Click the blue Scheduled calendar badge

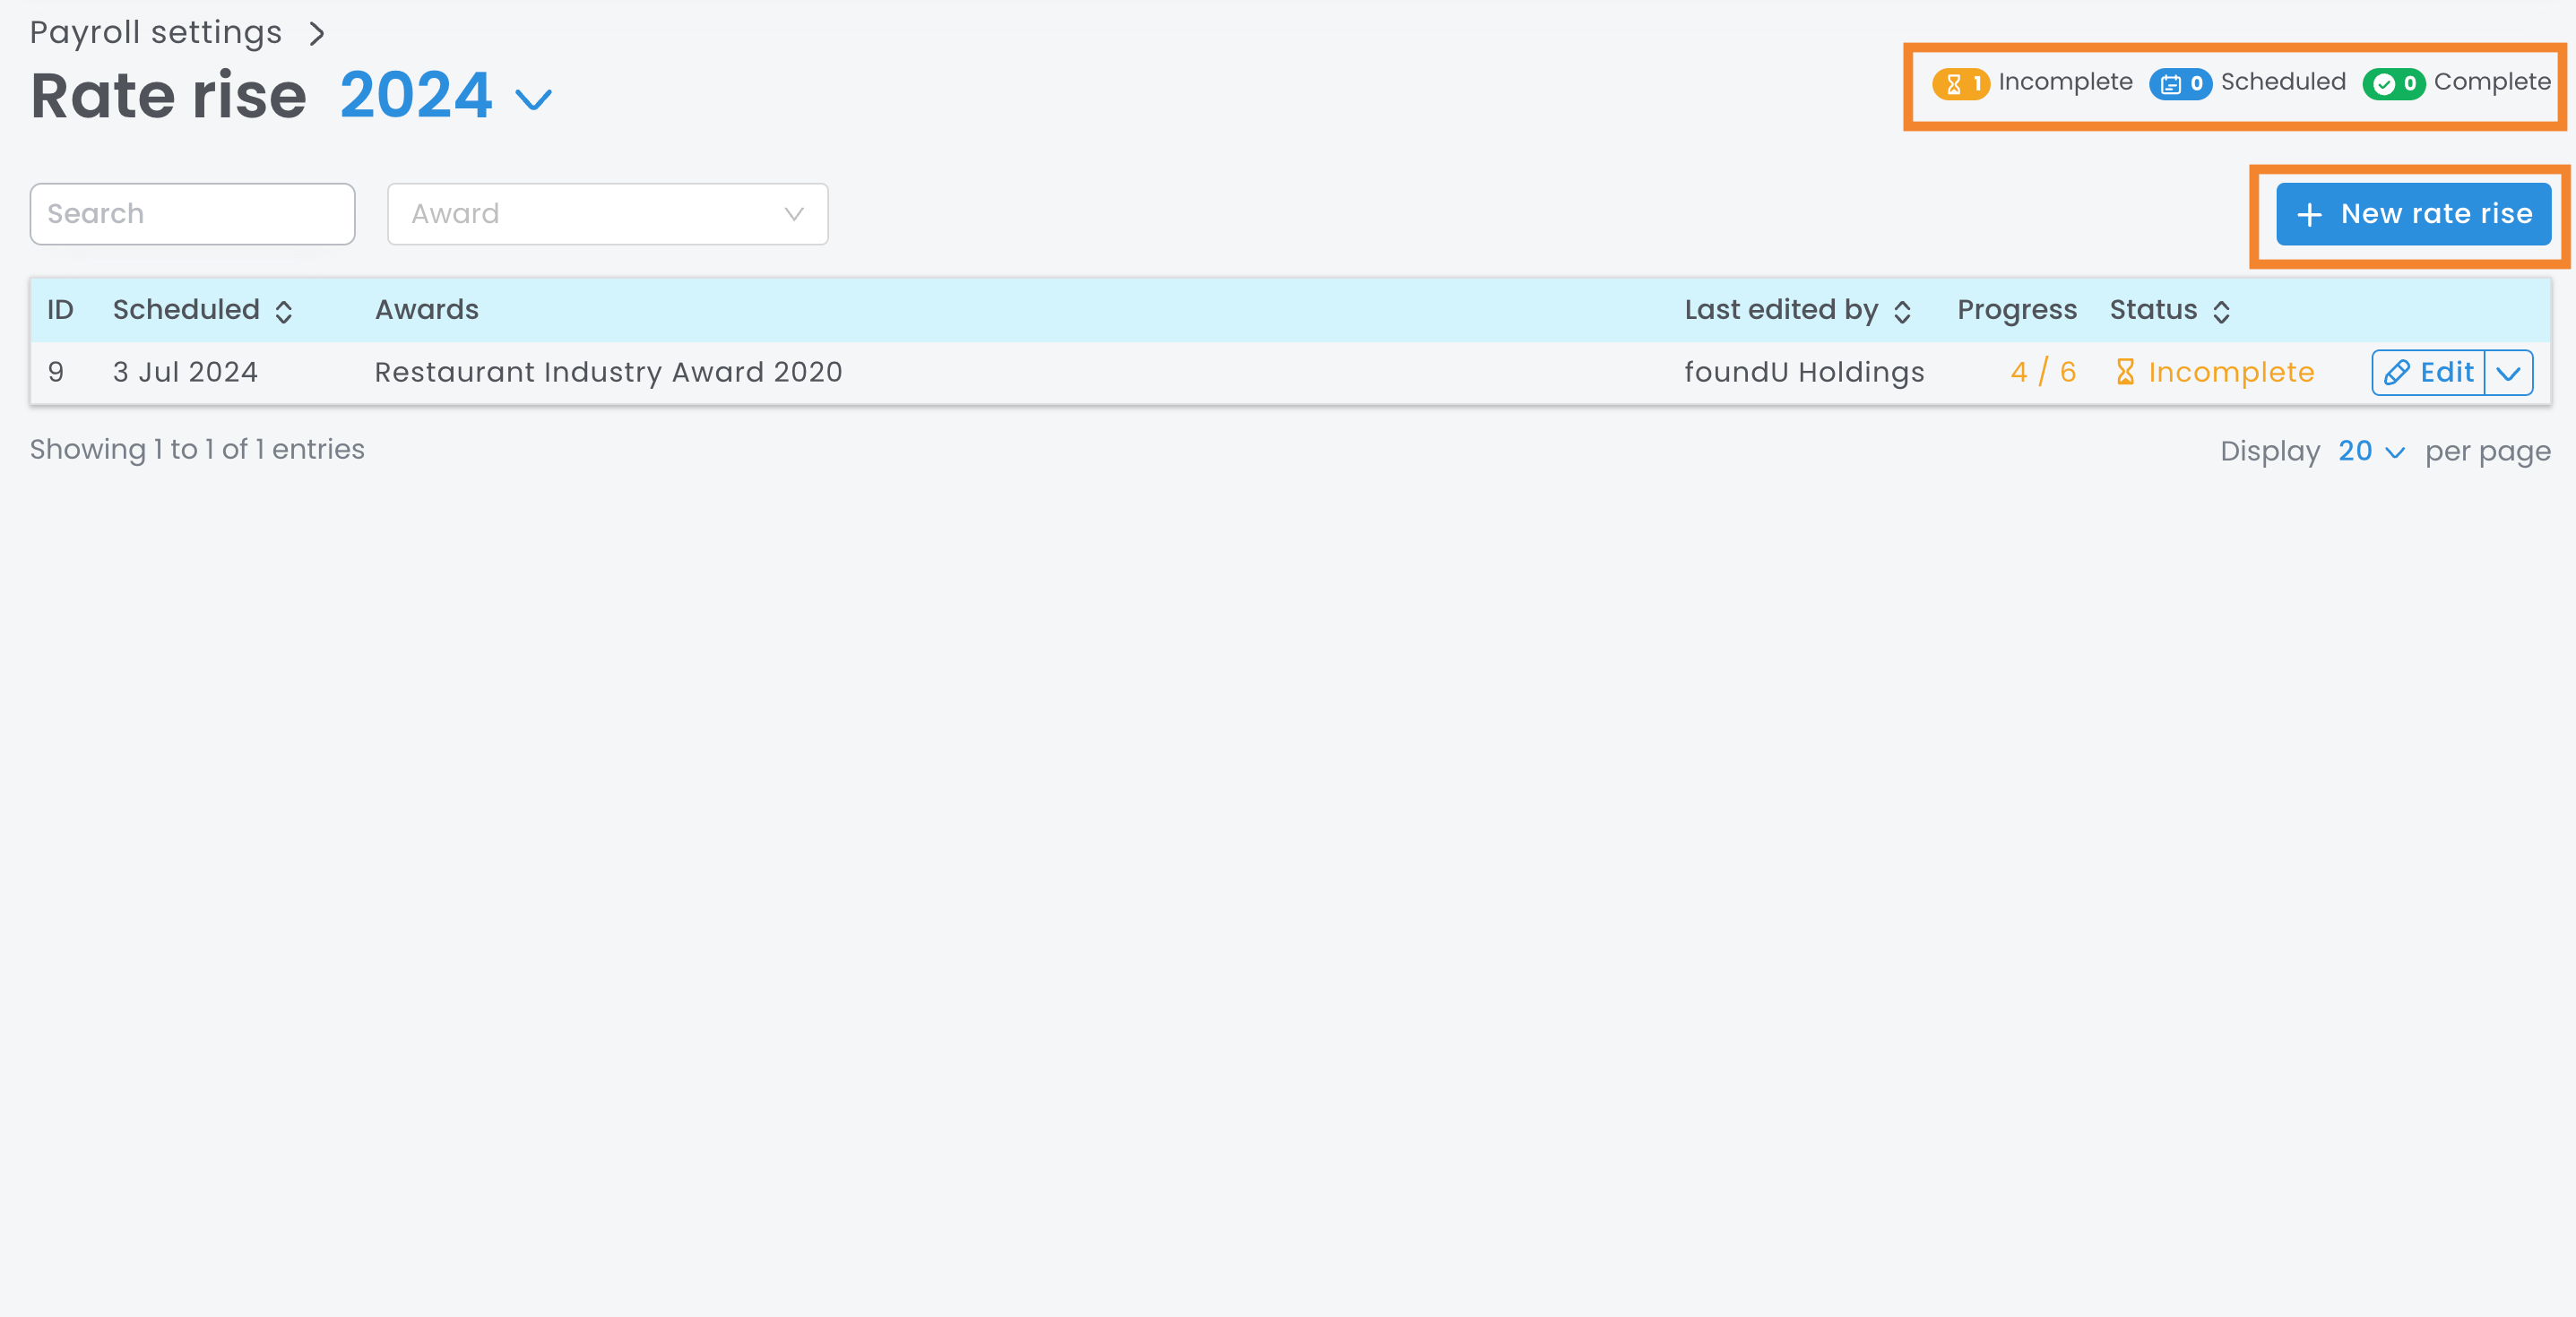(2180, 83)
